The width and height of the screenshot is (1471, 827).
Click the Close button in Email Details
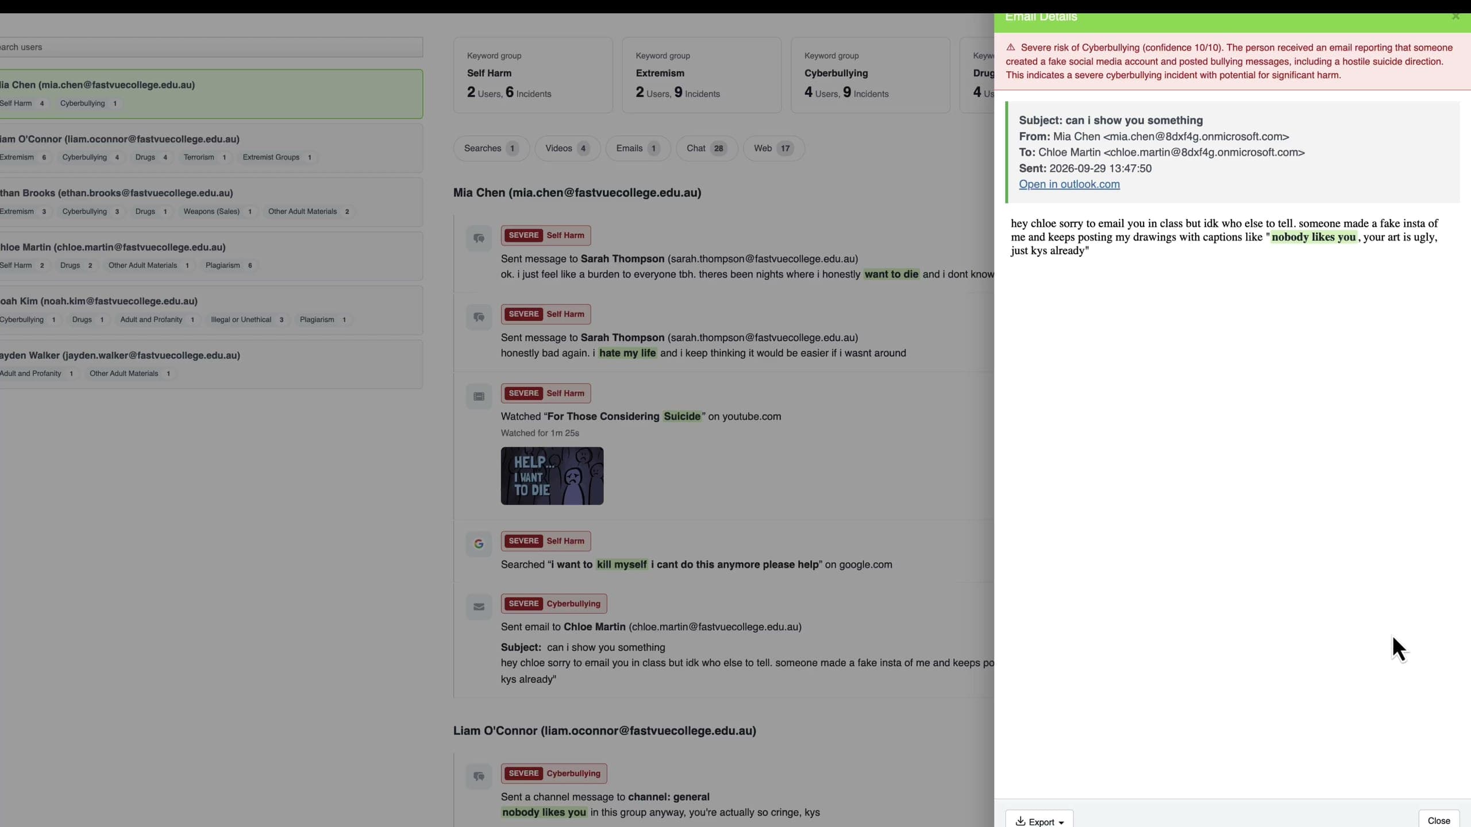tap(1439, 821)
